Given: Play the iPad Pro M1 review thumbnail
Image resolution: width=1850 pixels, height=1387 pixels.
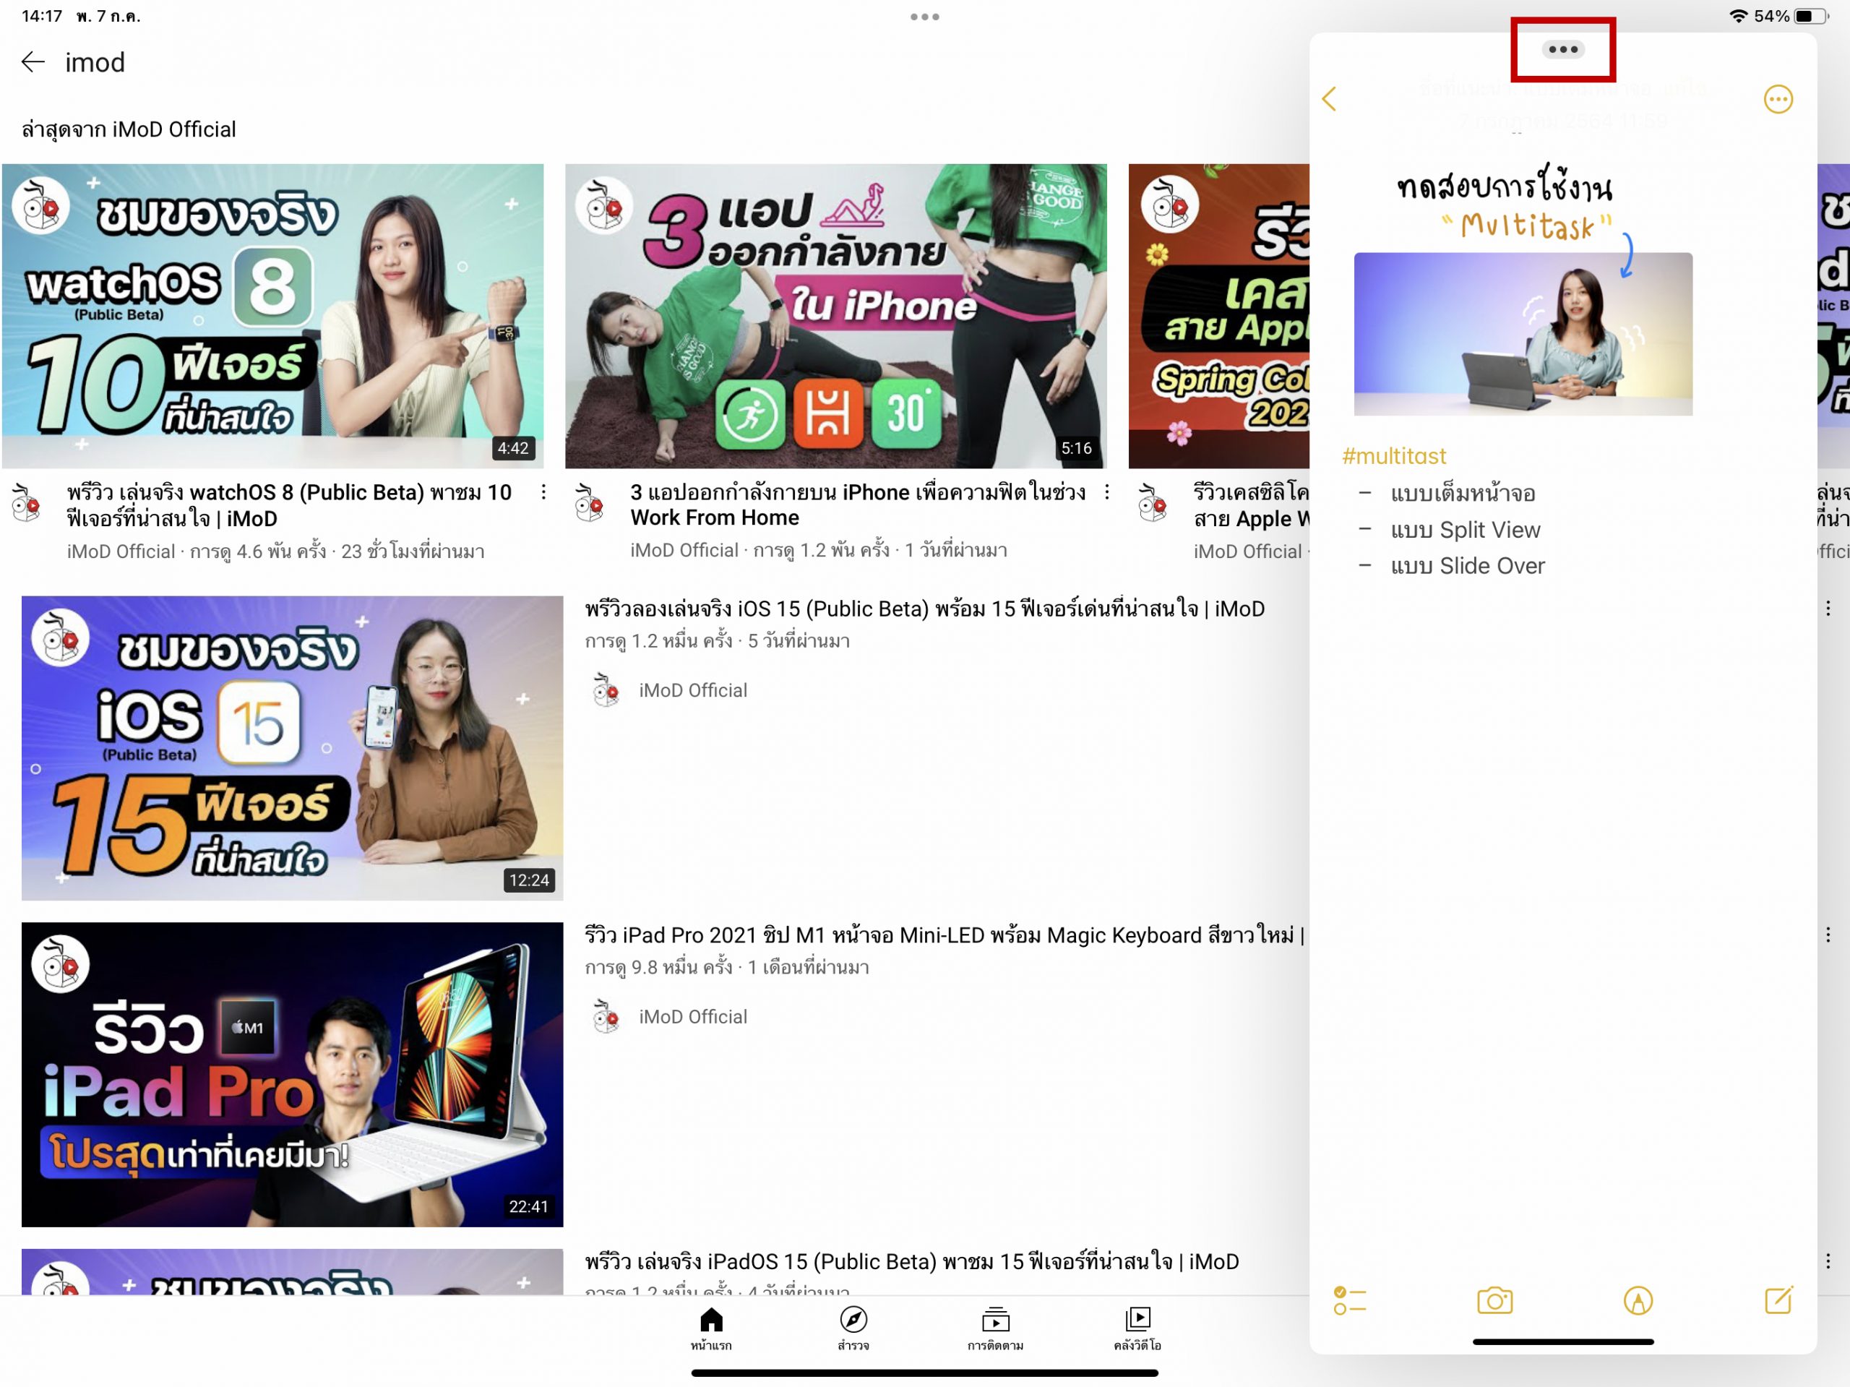Looking at the screenshot, I should (292, 1074).
